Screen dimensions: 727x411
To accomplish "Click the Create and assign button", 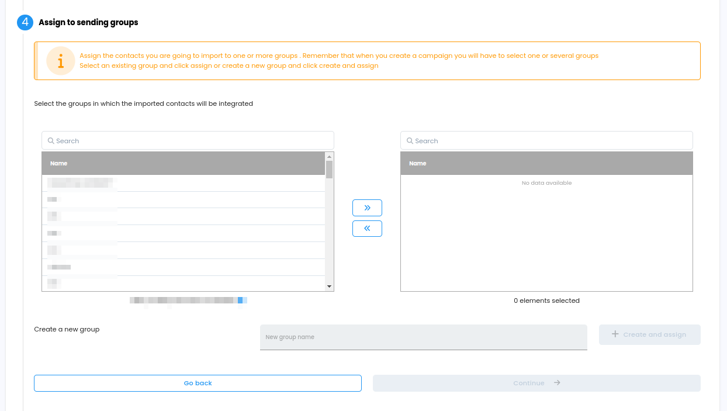I will pyautogui.click(x=649, y=334).
